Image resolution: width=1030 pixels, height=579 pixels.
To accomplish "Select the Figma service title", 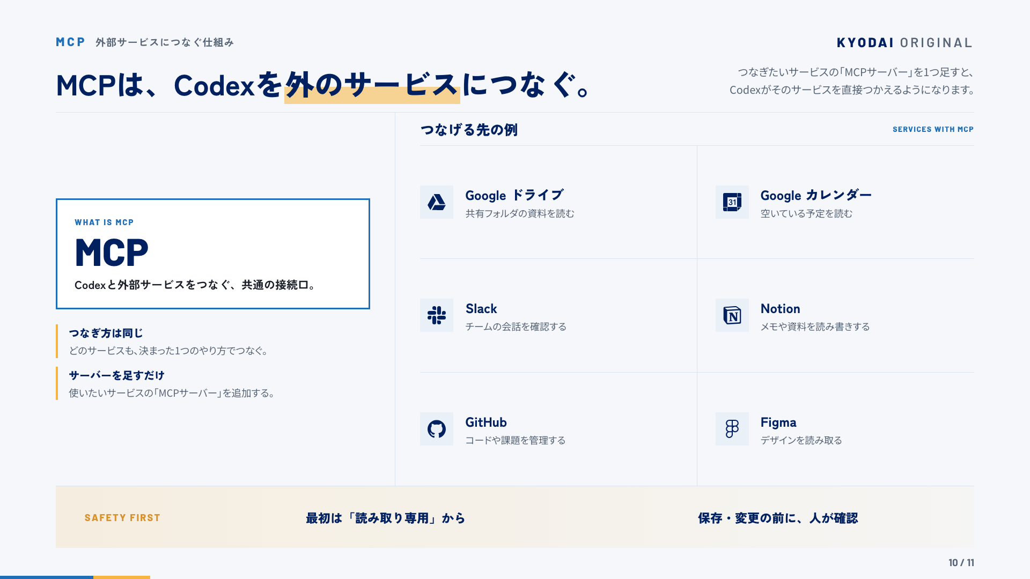I will 778,422.
